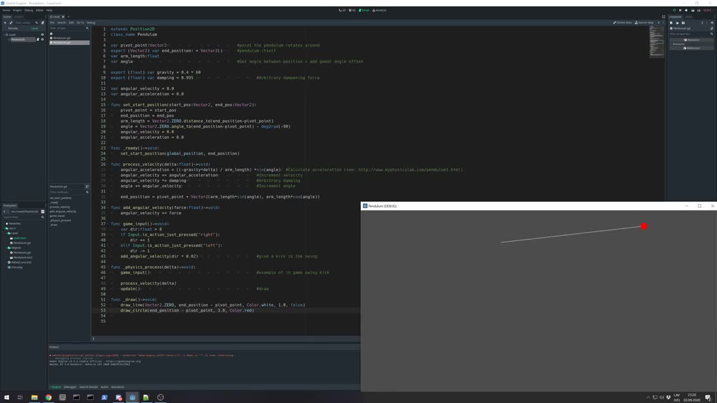Screen dimensions: 717x403
Task: Open script editor Go To menu
Action: tap(80, 22)
